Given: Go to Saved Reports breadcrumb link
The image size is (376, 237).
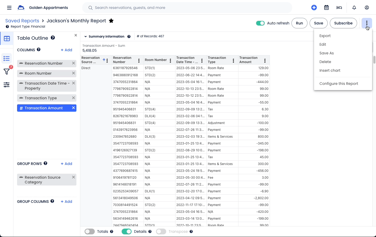Looking at the screenshot, I should click(x=22, y=21).
